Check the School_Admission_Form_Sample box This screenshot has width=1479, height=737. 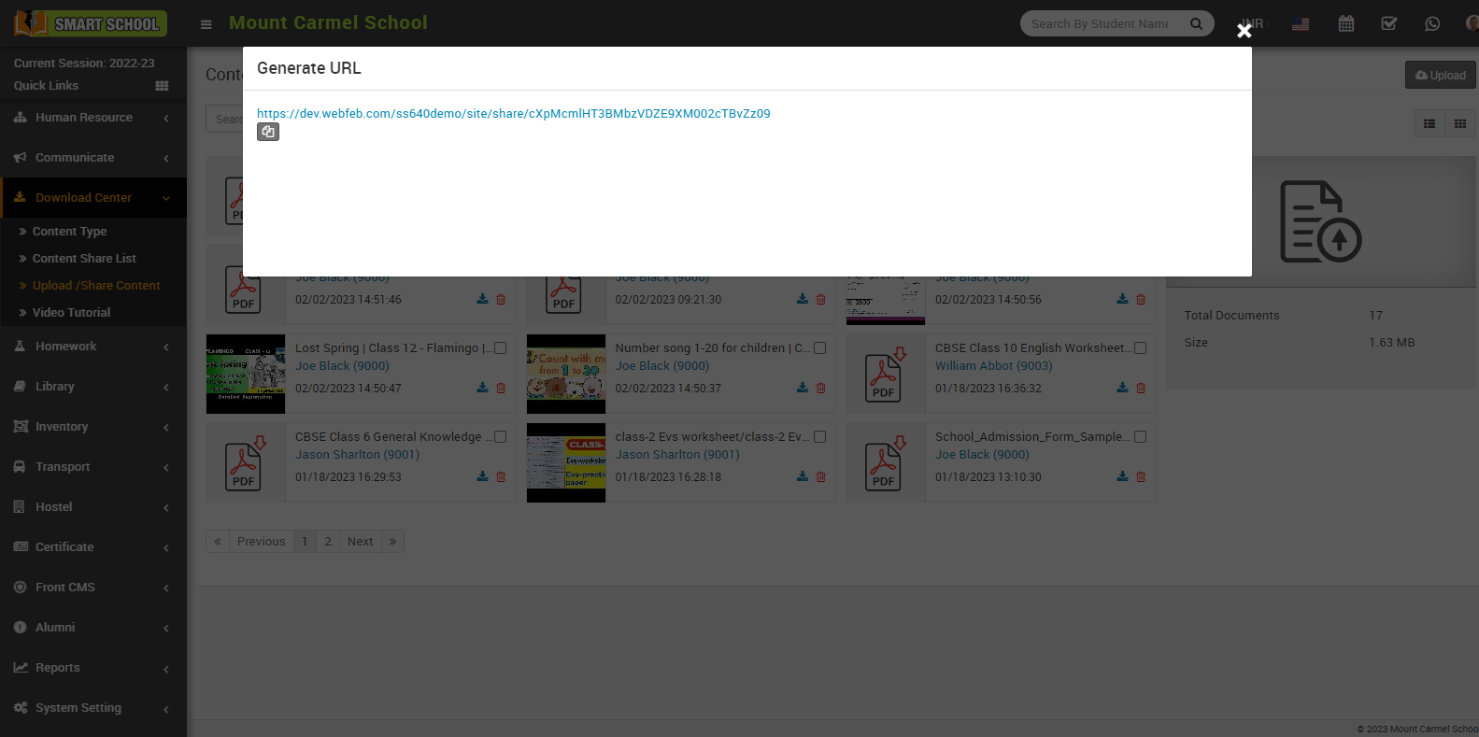tap(1140, 437)
